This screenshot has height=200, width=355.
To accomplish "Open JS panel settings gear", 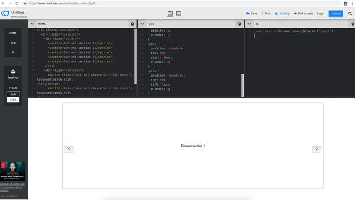I will tap(353, 24).
